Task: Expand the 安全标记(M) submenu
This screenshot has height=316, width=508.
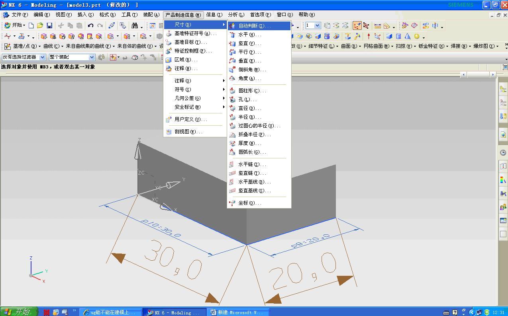Action: point(195,107)
